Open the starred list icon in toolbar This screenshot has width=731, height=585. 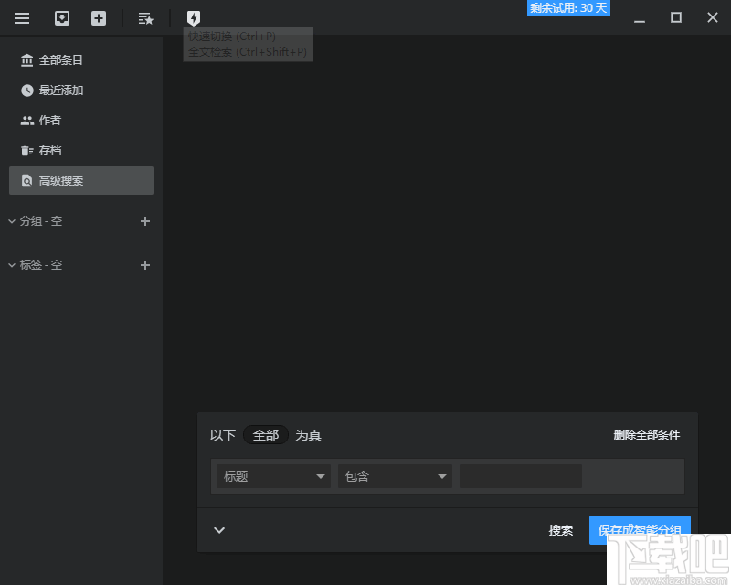(x=146, y=18)
